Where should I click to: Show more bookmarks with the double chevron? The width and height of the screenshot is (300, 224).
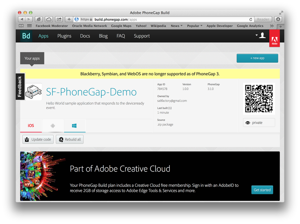[272, 26]
